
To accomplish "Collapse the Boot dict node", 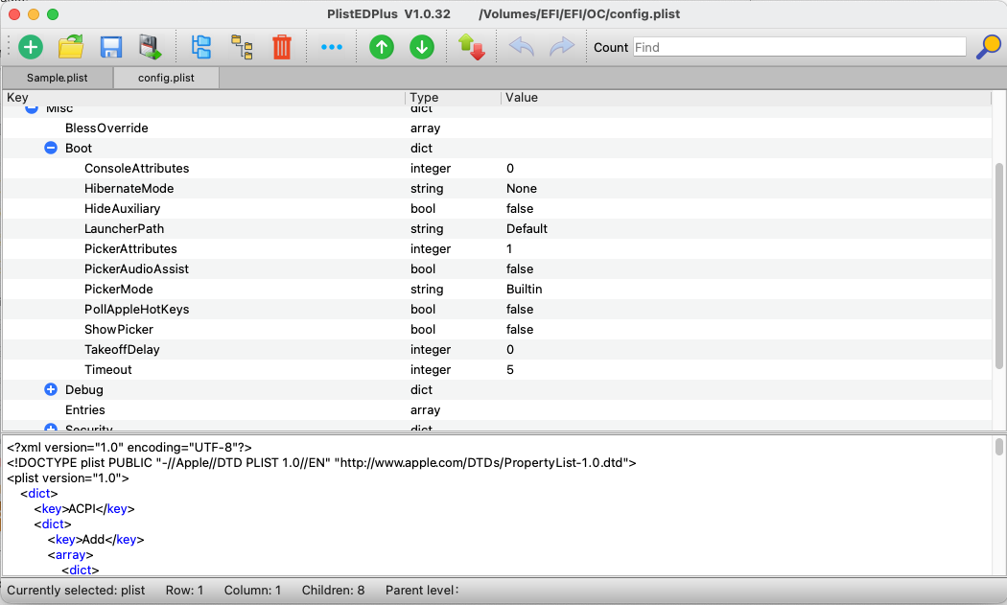I will point(51,149).
